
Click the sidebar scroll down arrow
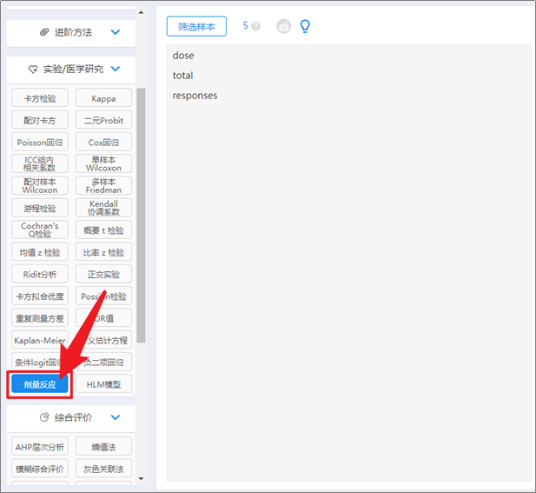tap(141, 478)
